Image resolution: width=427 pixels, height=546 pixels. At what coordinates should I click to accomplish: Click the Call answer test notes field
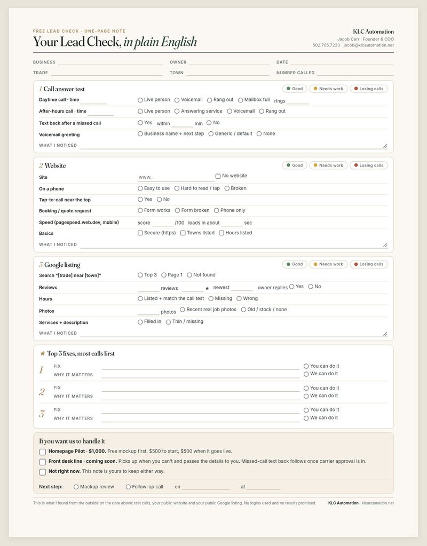pos(234,146)
